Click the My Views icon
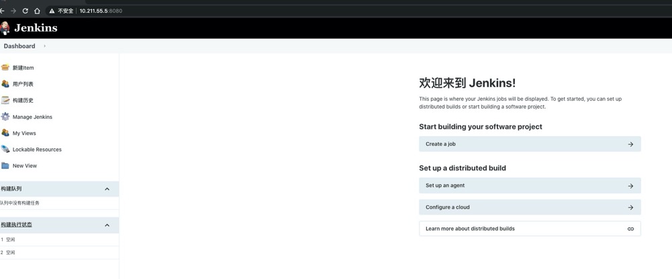672x279 pixels. click(x=5, y=133)
